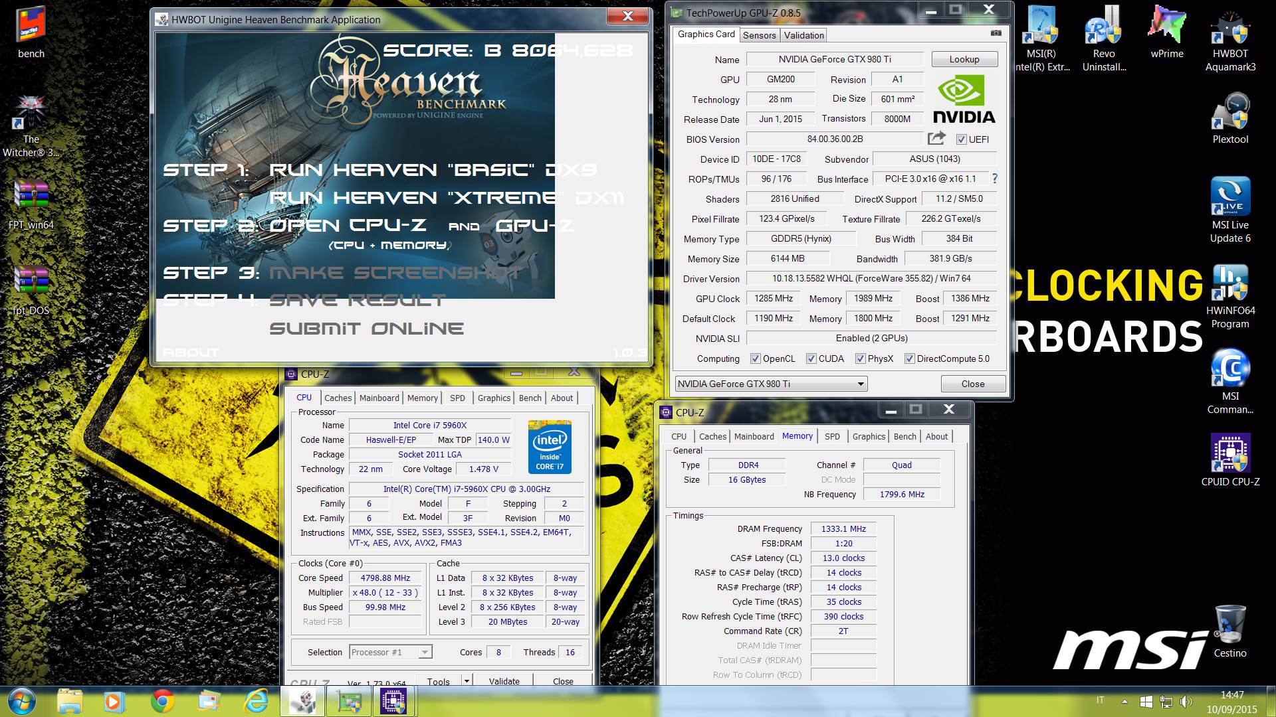Open MSI Command Center desktop icon
Image resolution: width=1276 pixels, height=717 pixels.
1230,381
